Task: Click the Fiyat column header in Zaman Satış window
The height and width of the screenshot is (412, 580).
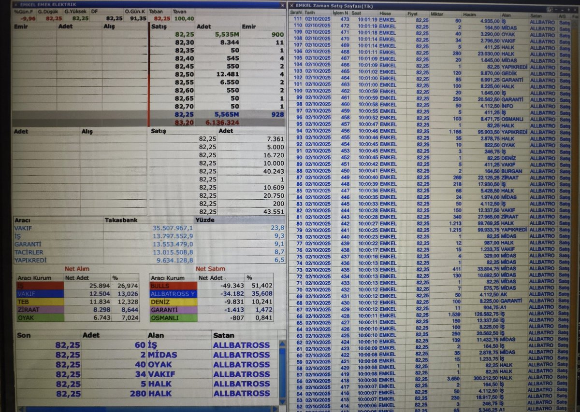Action: 413,14
